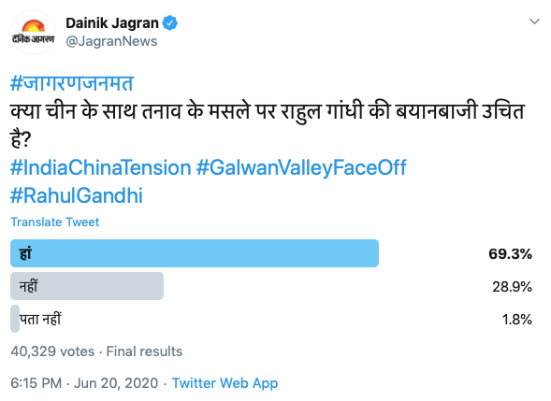Open the @JagranNews handle

111,41
